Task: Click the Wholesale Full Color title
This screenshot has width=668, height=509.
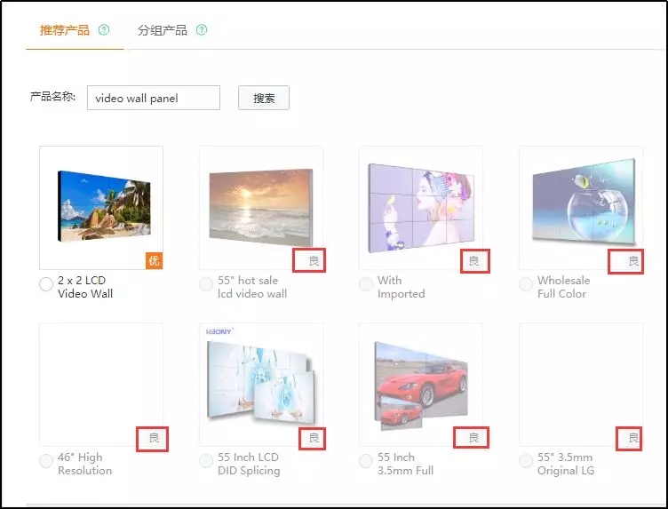Action: tap(563, 287)
